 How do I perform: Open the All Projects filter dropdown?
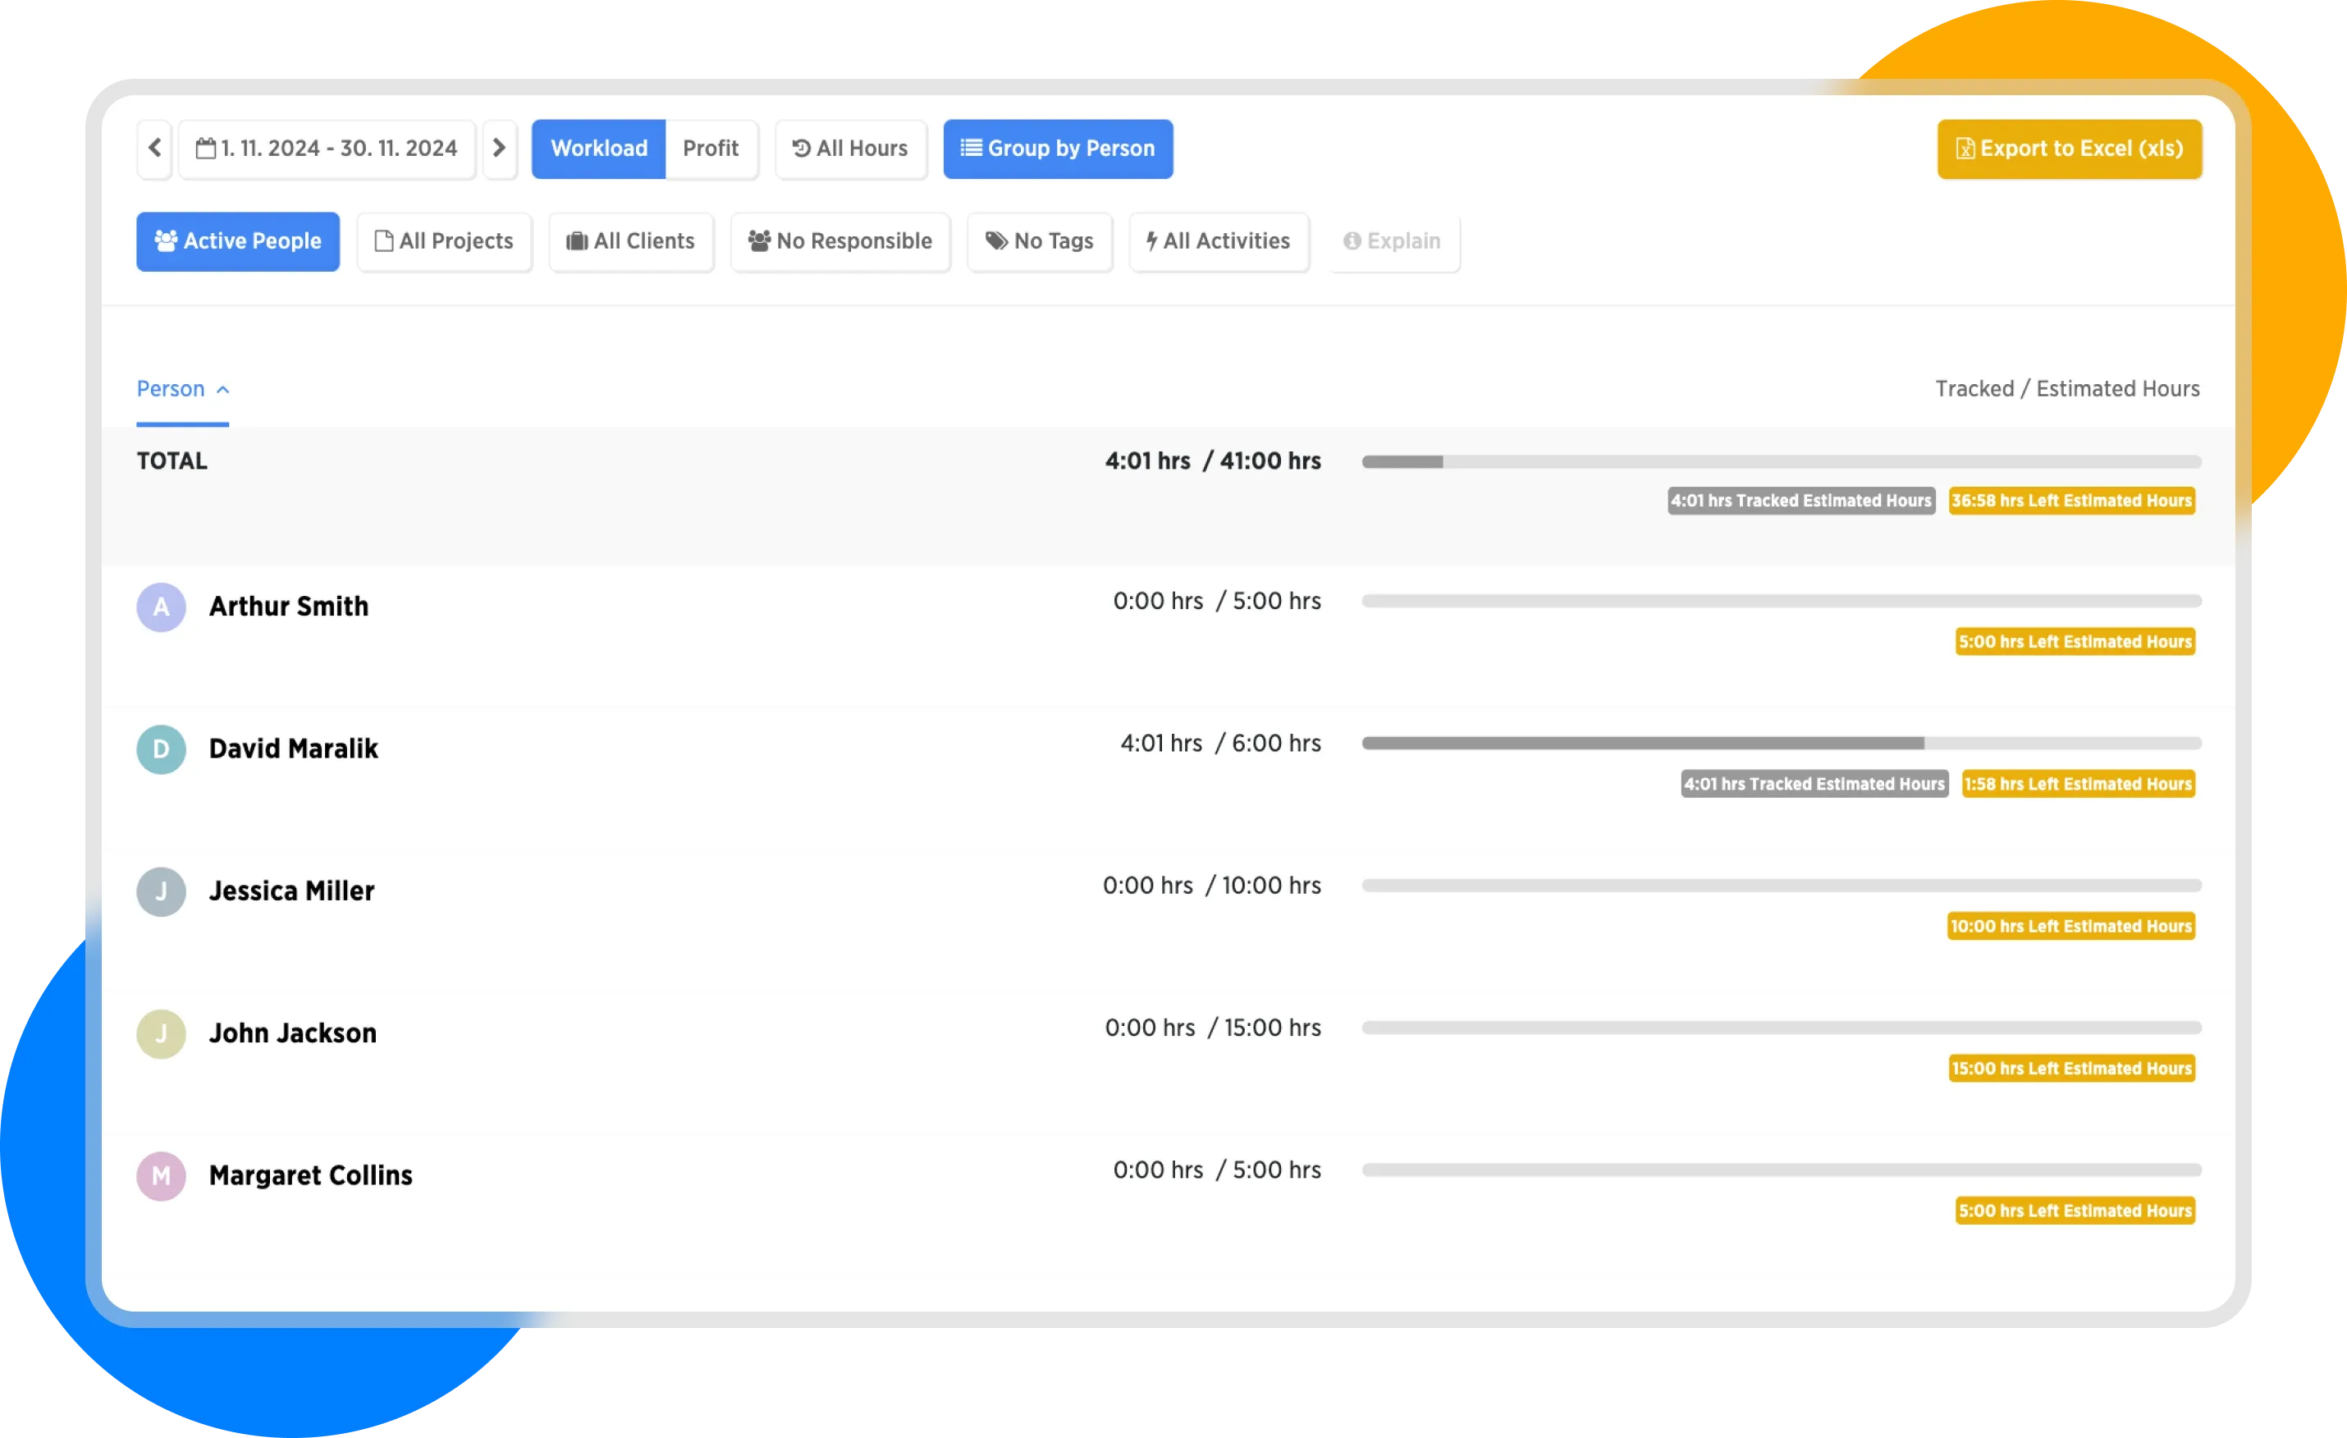click(444, 241)
